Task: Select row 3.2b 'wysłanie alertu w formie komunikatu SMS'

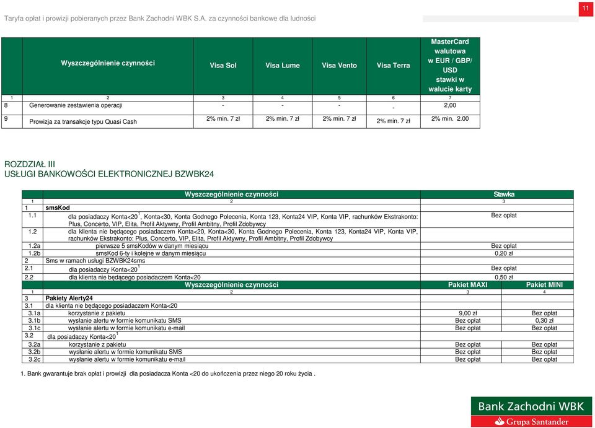Action: [298, 352]
